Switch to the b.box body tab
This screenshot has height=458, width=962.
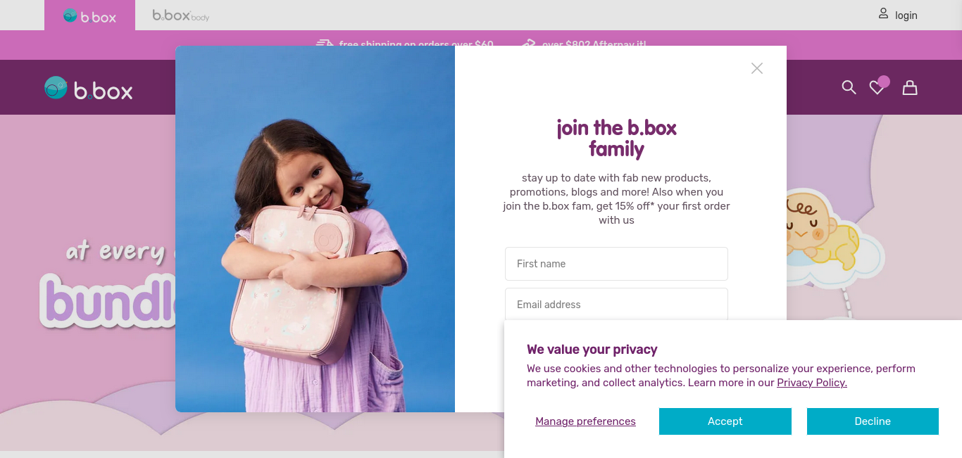(x=181, y=15)
